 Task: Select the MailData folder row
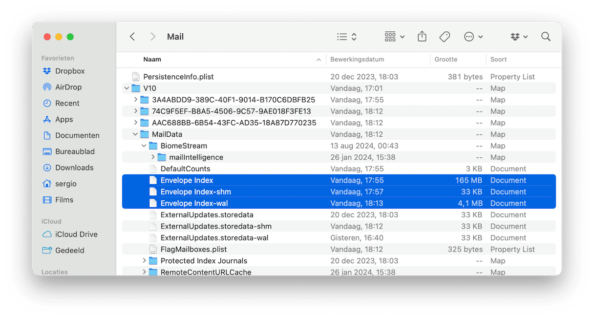pos(339,134)
